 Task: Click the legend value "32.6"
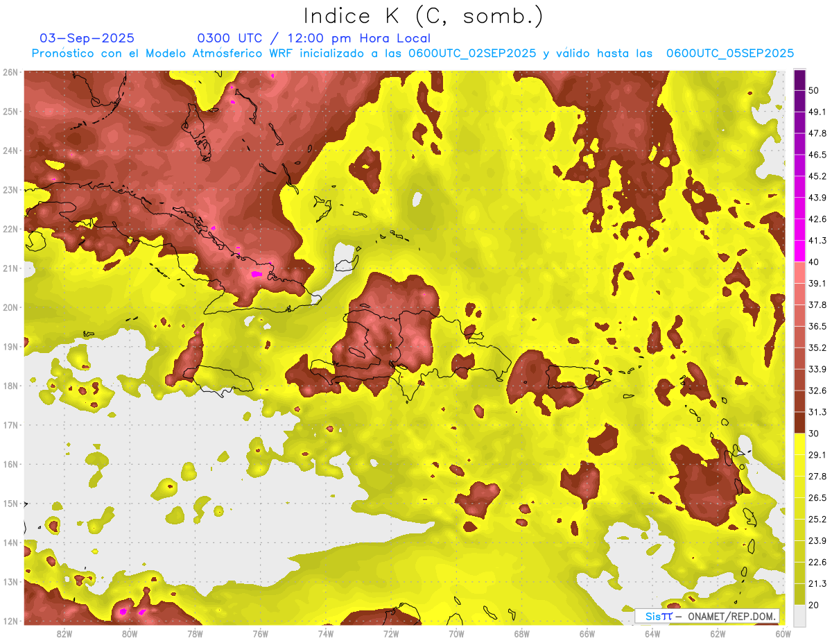click(x=817, y=391)
